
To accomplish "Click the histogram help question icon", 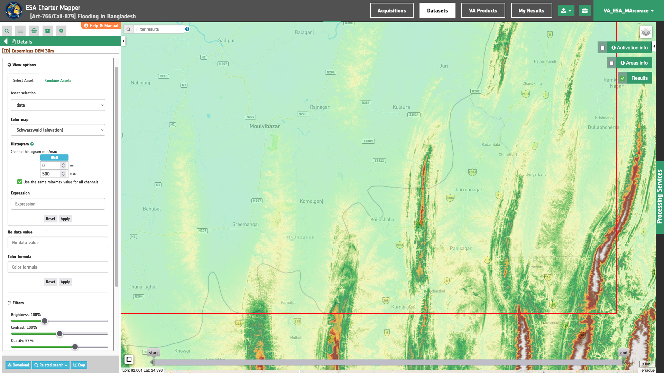I will point(32,144).
